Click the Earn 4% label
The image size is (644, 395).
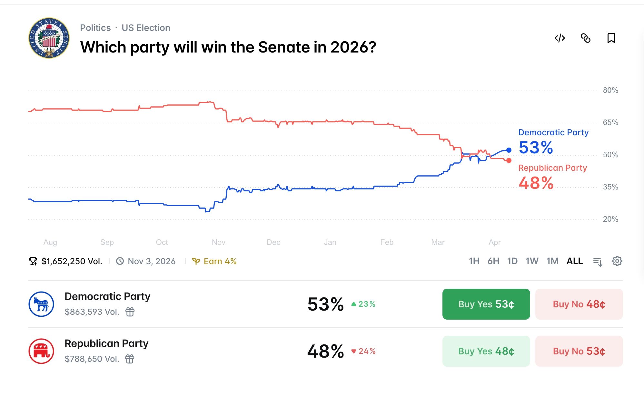(x=215, y=261)
